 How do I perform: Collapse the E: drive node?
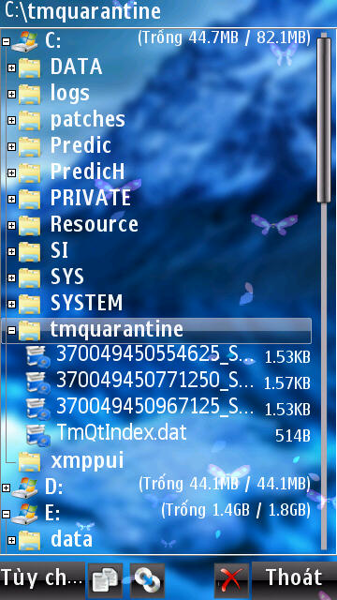click(6, 514)
